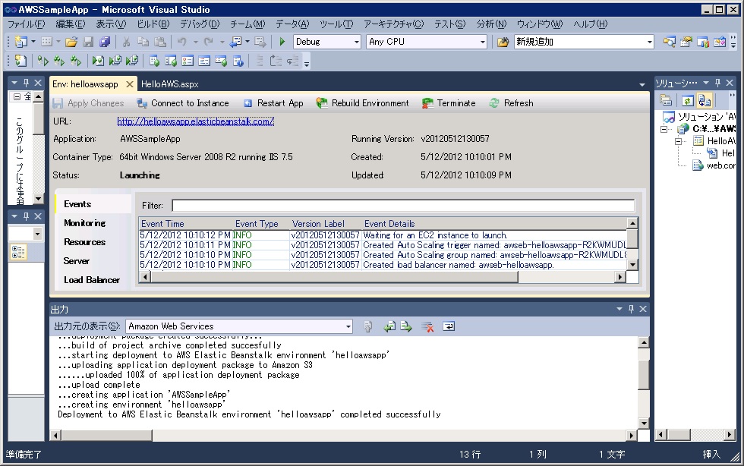Open the helloawsapp.elasticbeanstalk.com URL link
The width and height of the screenshot is (744, 466).
pyautogui.click(x=196, y=121)
